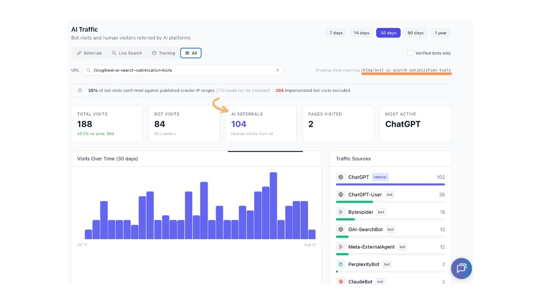Click the +53% vs prior 30d text

pos(95,134)
